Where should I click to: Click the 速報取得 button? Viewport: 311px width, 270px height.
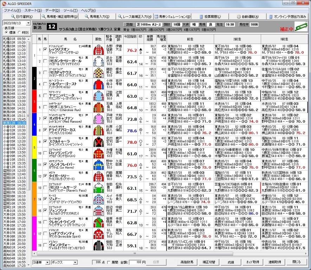275,262
